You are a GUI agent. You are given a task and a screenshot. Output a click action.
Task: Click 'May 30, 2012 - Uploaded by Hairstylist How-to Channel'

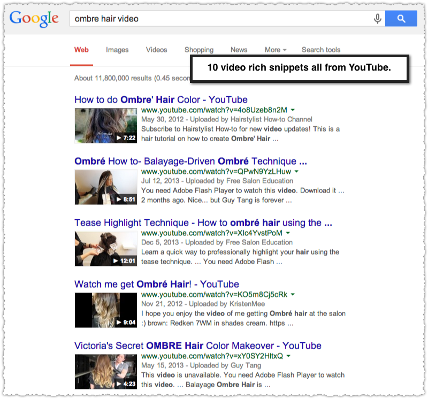(x=227, y=119)
